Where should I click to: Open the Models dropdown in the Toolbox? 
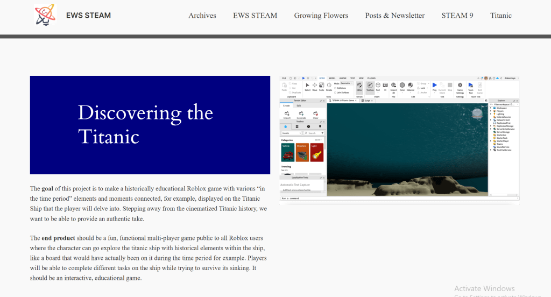[291, 132]
